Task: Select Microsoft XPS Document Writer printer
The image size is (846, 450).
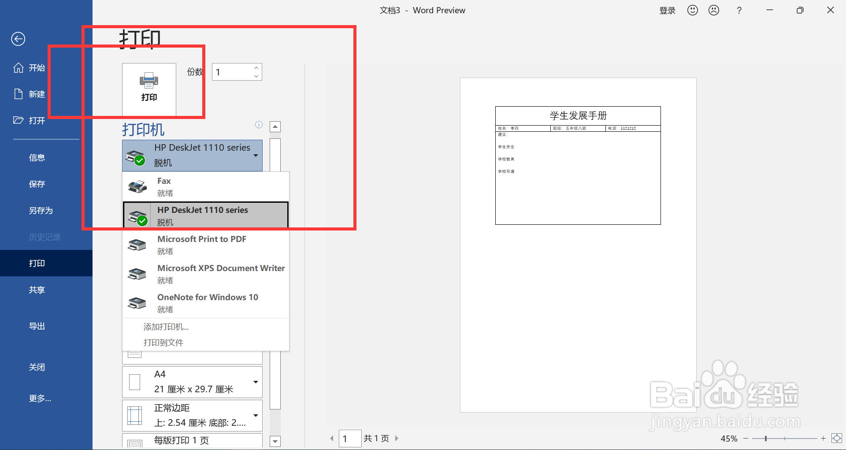Action: click(x=206, y=274)
